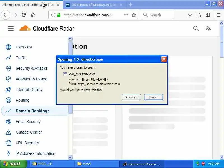Click the Security & Attacks shield icon
The height and width of the screenshot is (168, 224).
(8, 68)
